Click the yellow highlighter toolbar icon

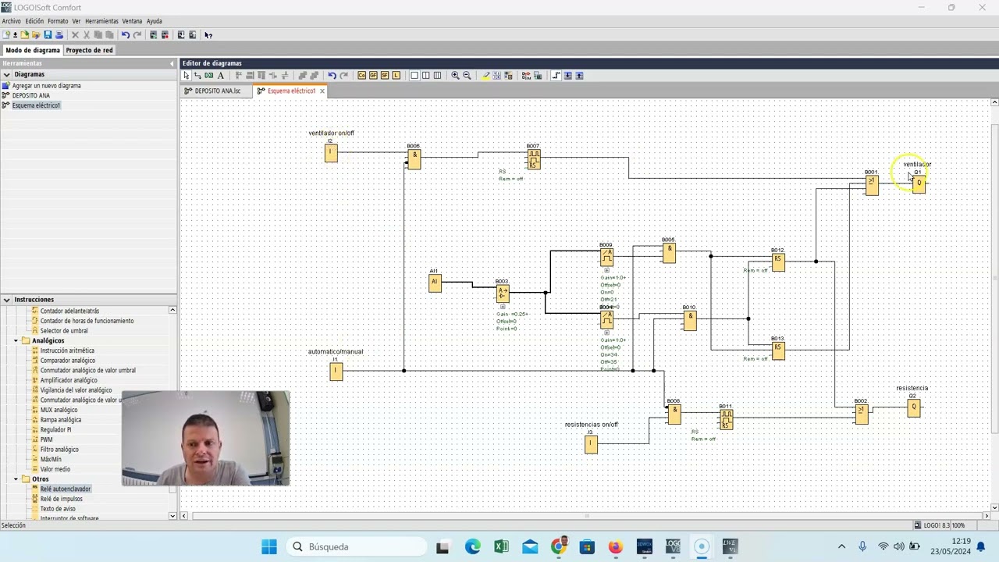tap(485, 76)
